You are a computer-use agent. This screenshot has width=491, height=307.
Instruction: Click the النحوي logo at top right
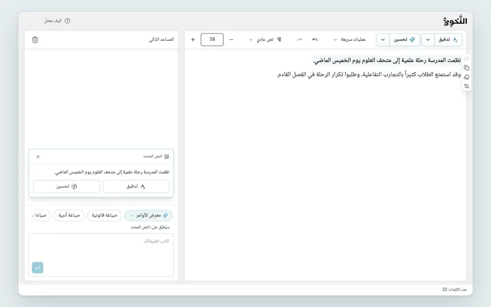(455, 21)
